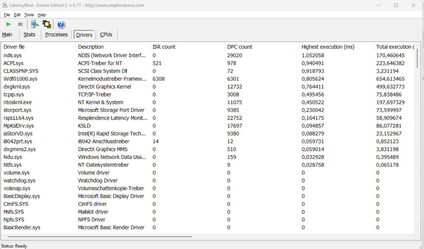Click the overlapping yellow windows icon
This screenshot has width=424, height=249.
[47, 24]
